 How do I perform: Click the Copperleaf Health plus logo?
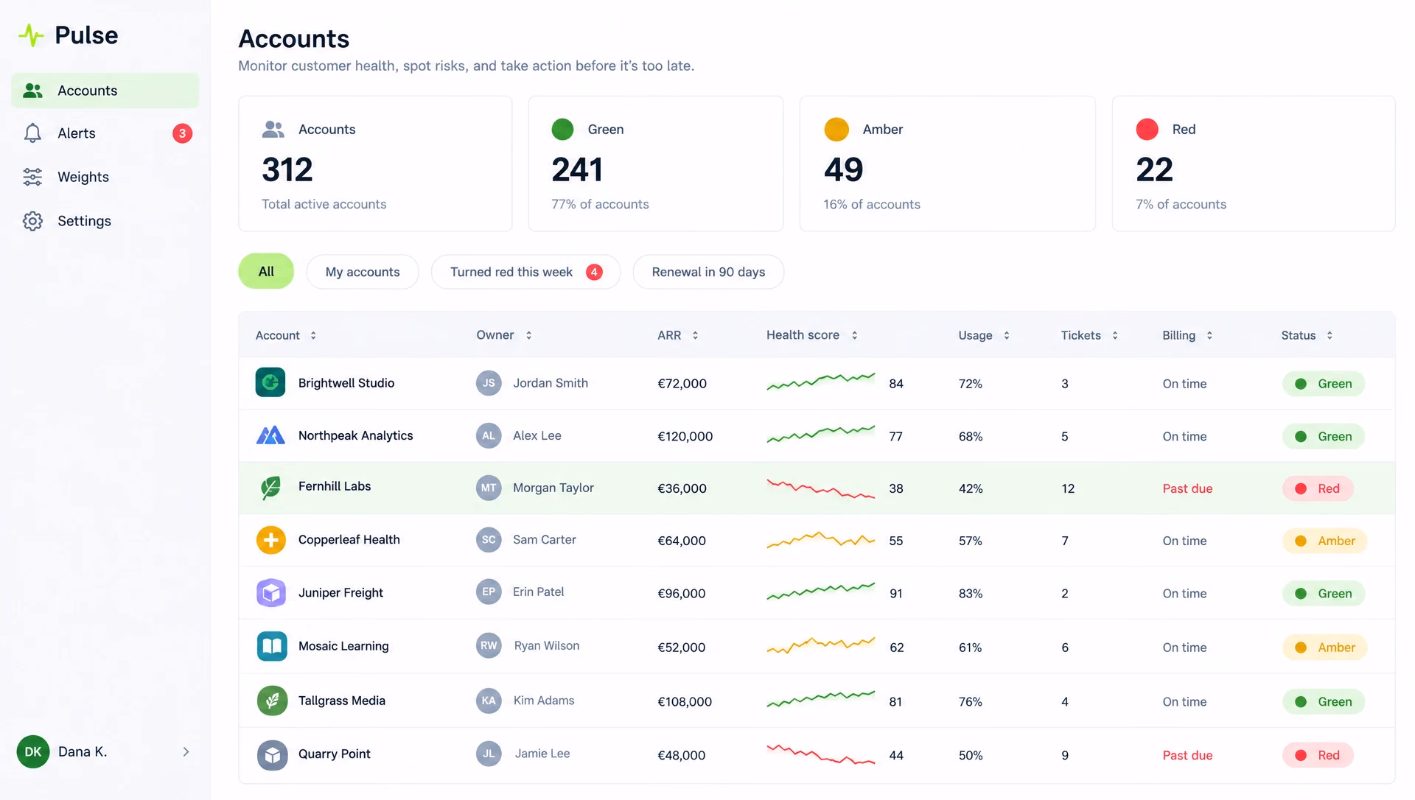tap(271, 540)
